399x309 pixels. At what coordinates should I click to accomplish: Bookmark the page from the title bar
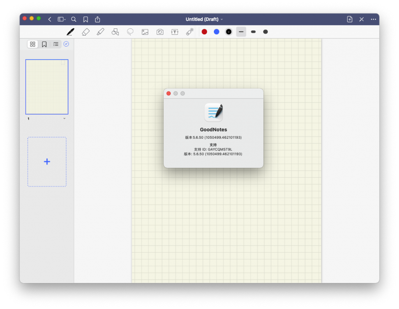[85, 19]
